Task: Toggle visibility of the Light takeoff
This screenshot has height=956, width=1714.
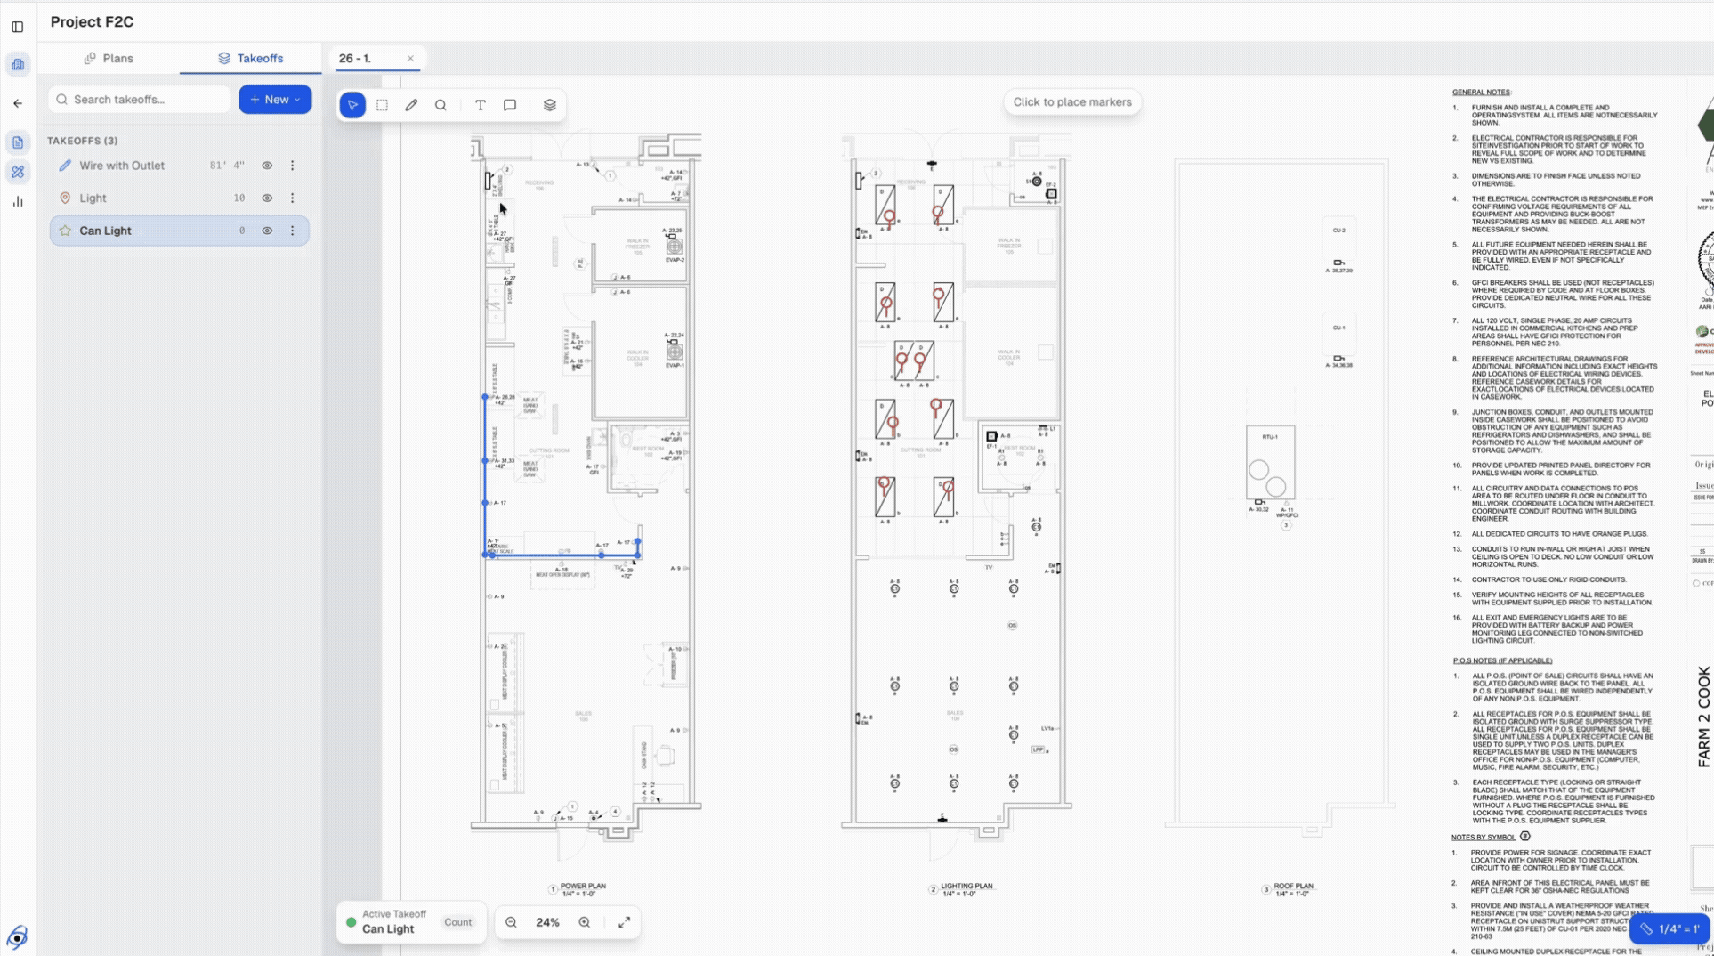Action: (x=267, y=198)
